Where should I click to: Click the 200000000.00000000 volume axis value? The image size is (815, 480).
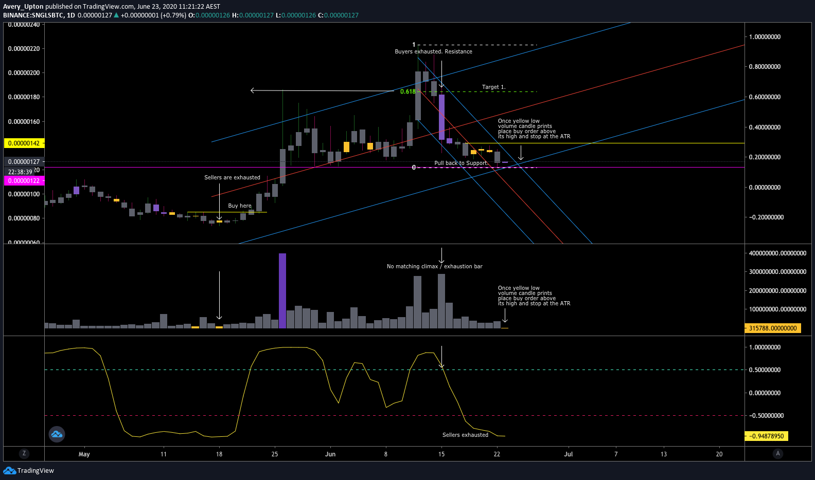click(778, 291)
